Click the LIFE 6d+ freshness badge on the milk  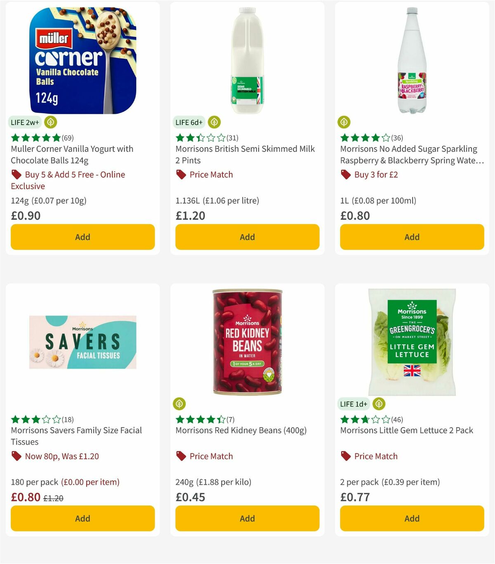coord(189,122)
